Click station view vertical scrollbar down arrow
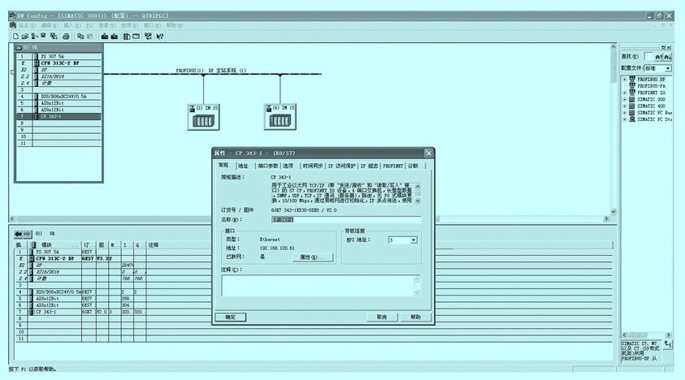 (613, 211)
